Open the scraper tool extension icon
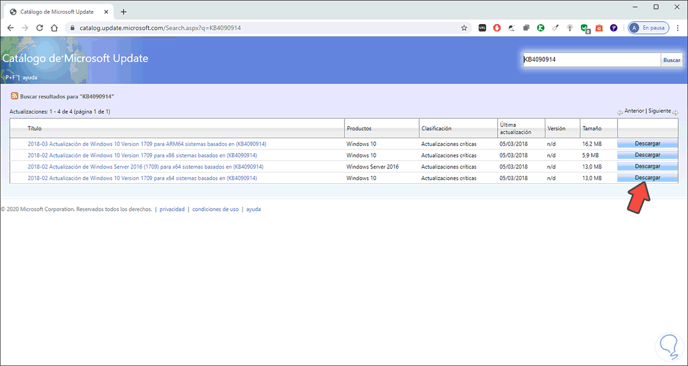The image size is (688, 366). click(556, 27)
